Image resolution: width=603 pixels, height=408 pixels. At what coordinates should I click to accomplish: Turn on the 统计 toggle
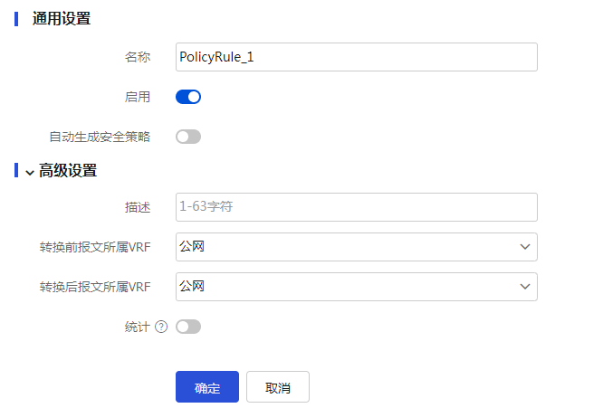point(188,327)
